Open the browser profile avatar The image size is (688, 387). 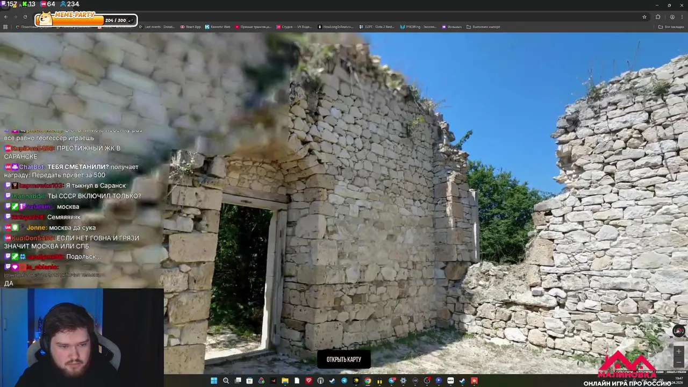(x=672, y=17)
